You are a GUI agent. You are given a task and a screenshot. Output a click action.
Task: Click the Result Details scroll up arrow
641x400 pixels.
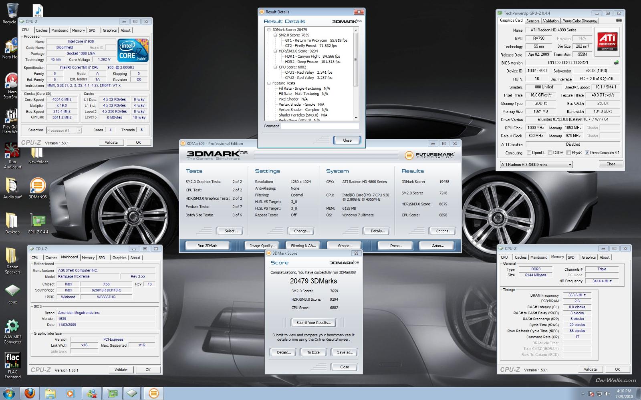pyautogui.click(x=356, y=30)
